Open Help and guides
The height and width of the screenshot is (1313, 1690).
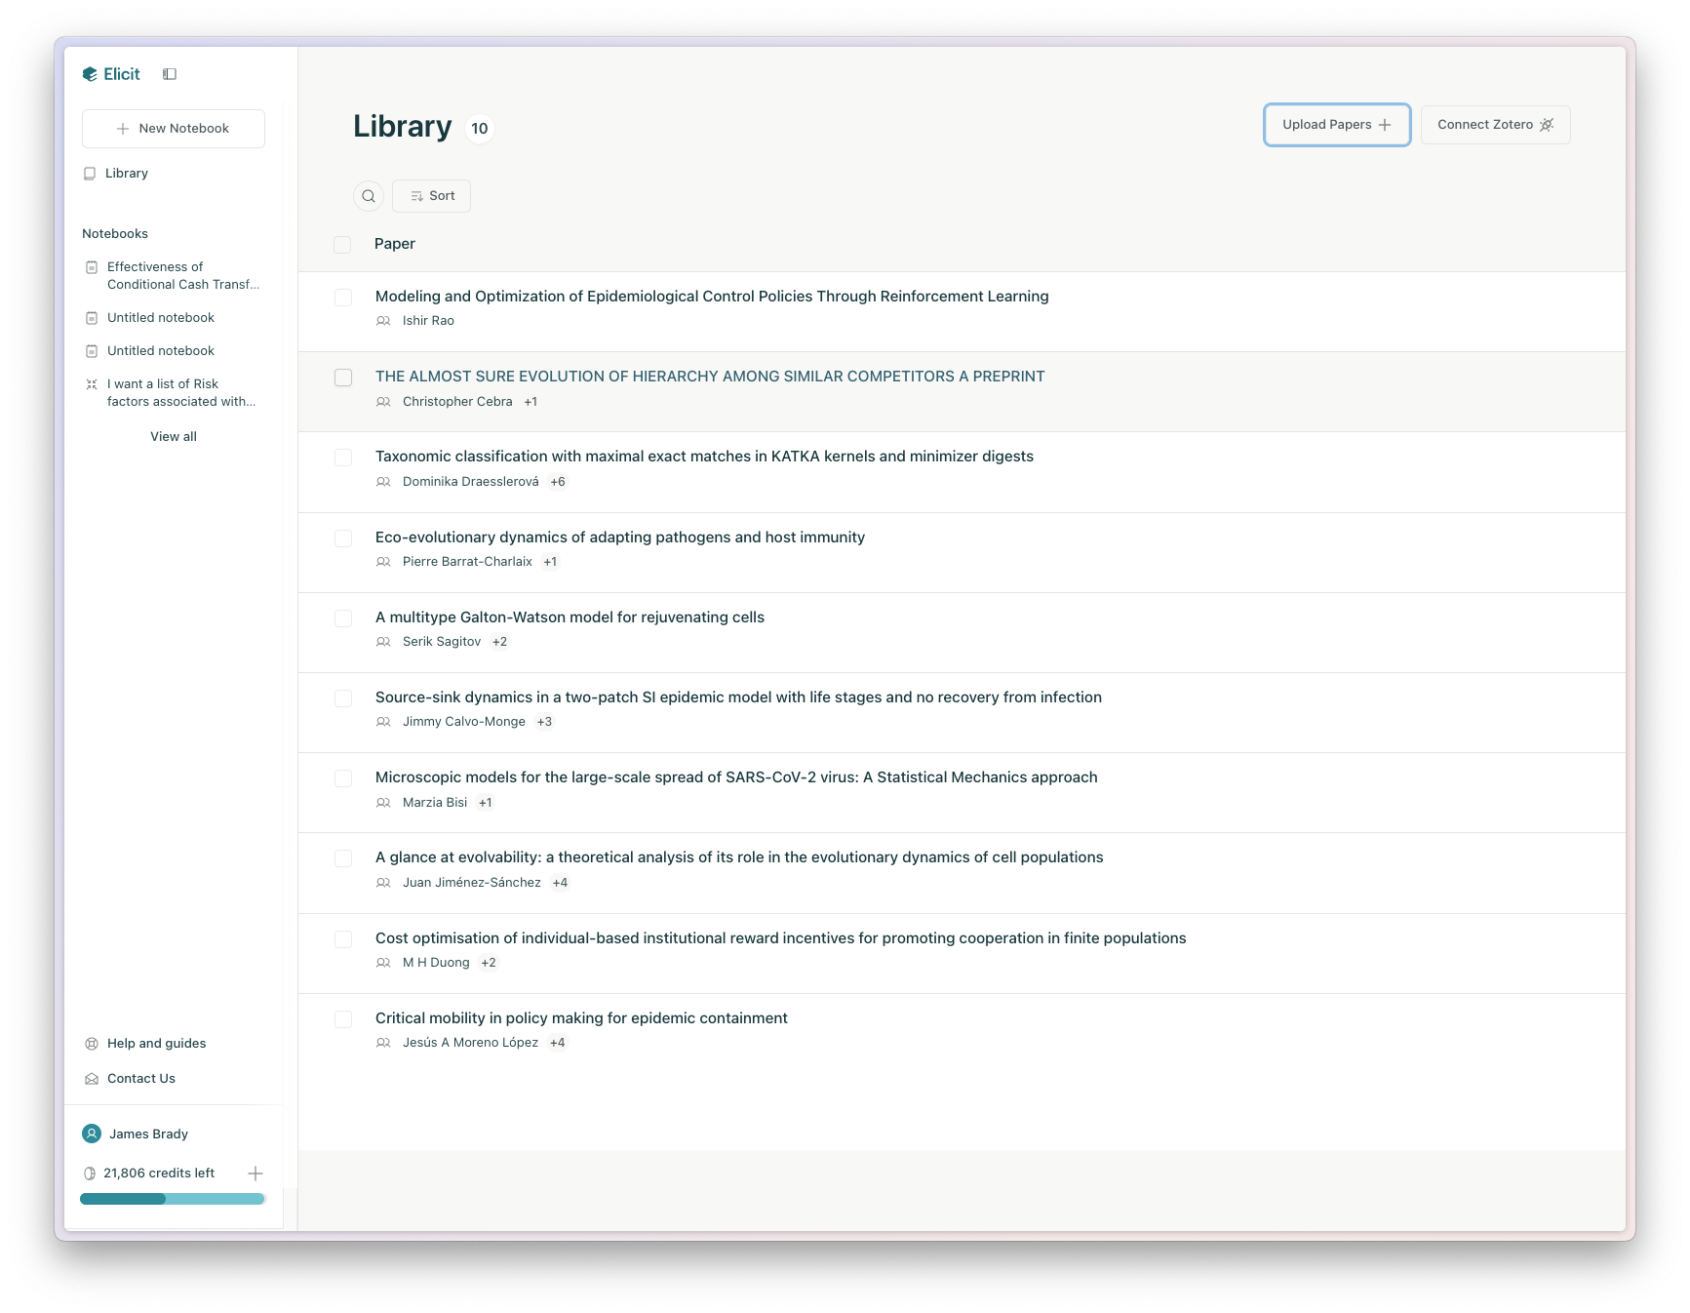click(157, 1044)
